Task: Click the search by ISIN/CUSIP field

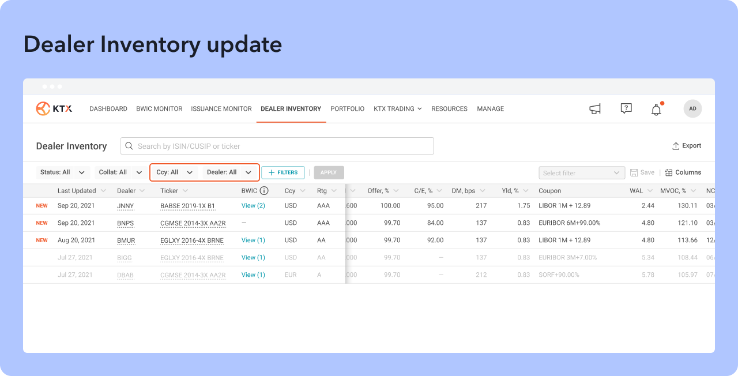Action: (277, 146)
